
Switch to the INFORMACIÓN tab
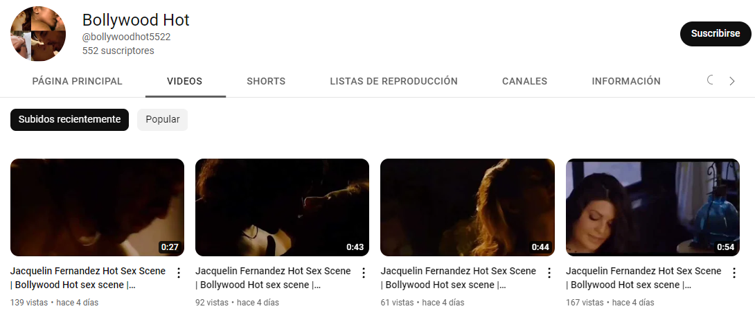point(626,81)
